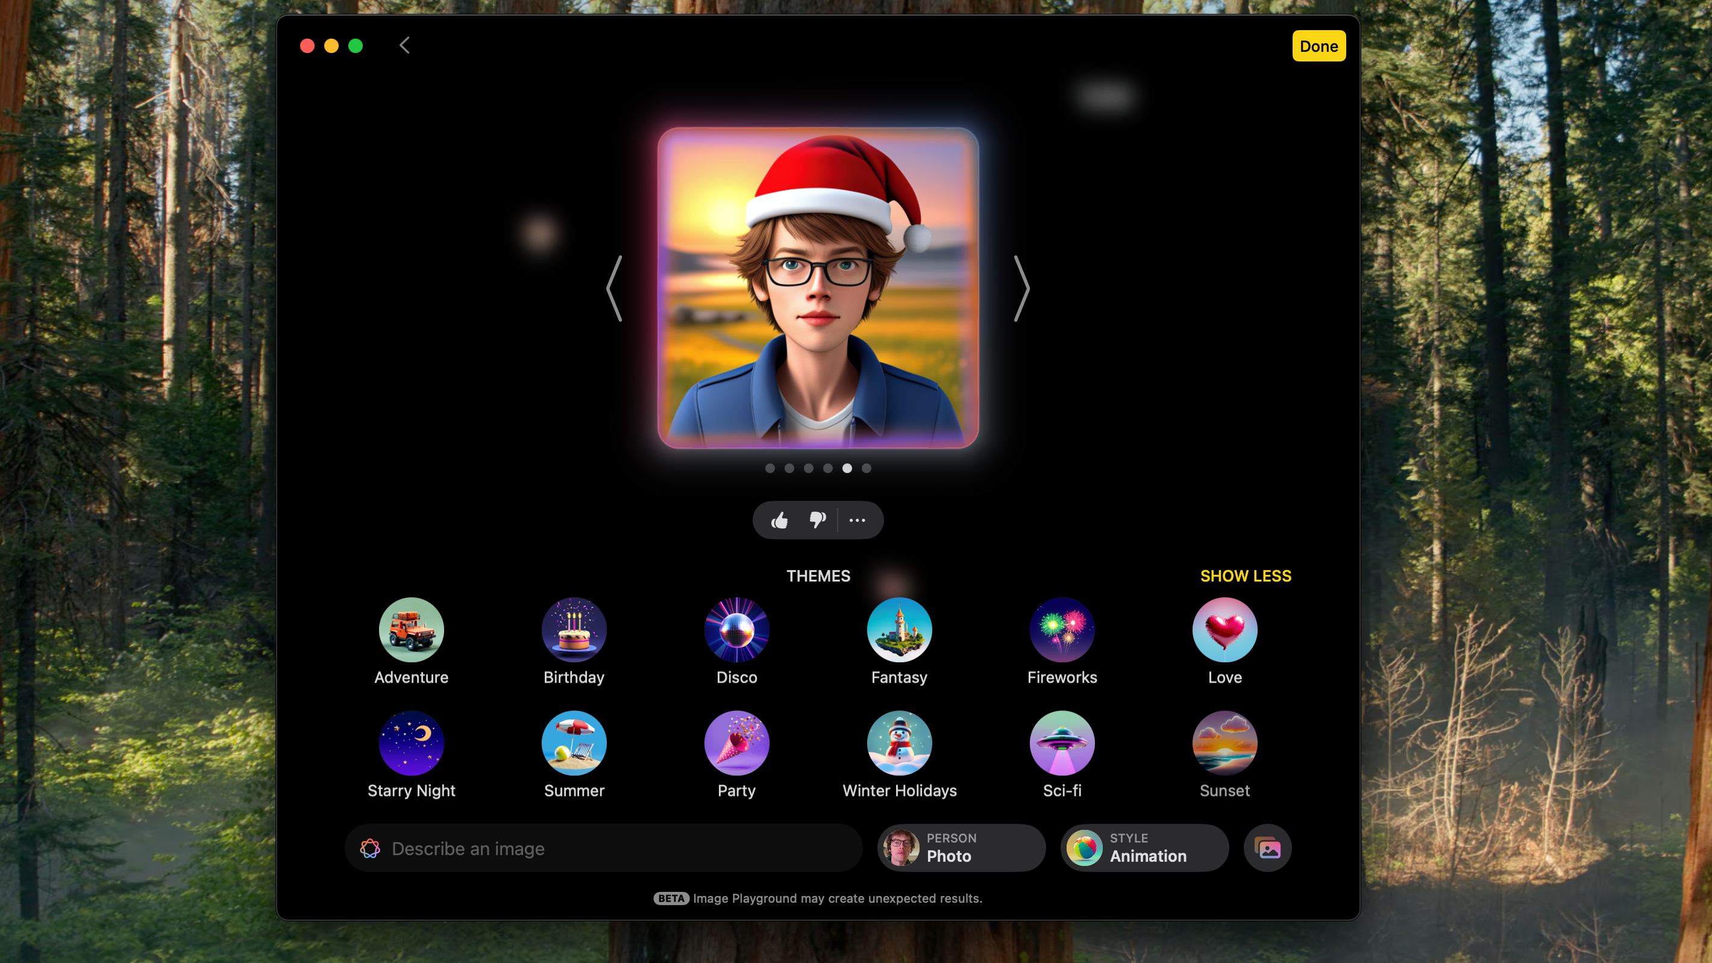Select the Fireworks theme icon
Image resolution: width=1712 pixels, height=963 pixels.
point(1061,629)
